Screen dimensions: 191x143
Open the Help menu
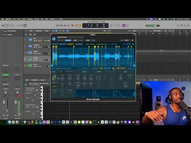(61, 19)
